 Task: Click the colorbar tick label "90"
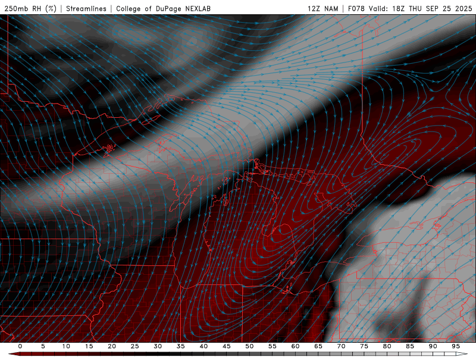point(433,346)
